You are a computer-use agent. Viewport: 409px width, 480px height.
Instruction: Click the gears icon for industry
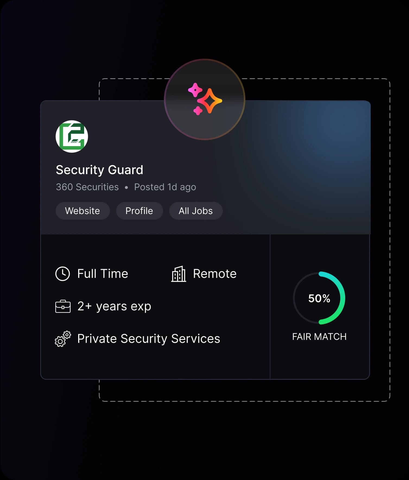(x=63, y=339)
